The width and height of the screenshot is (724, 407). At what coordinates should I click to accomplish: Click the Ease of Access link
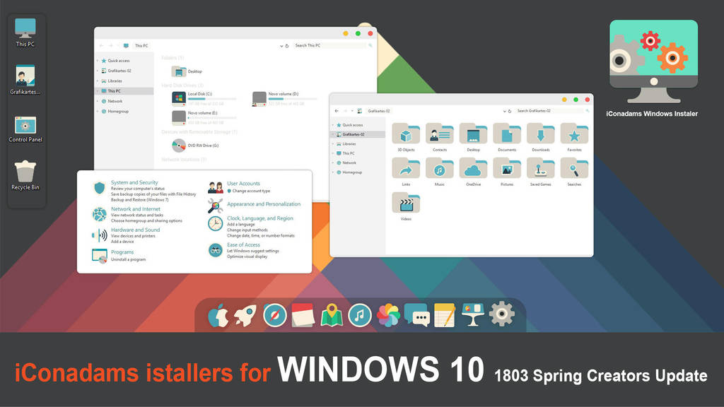point(243,245)
